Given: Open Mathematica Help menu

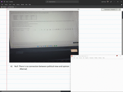Looking at the screenshot, I should (x=104, y=58).
